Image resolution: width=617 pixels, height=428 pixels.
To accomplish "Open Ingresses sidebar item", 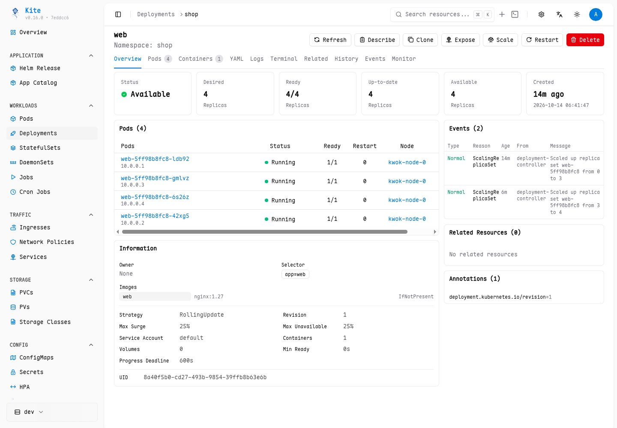I will 52,228.
